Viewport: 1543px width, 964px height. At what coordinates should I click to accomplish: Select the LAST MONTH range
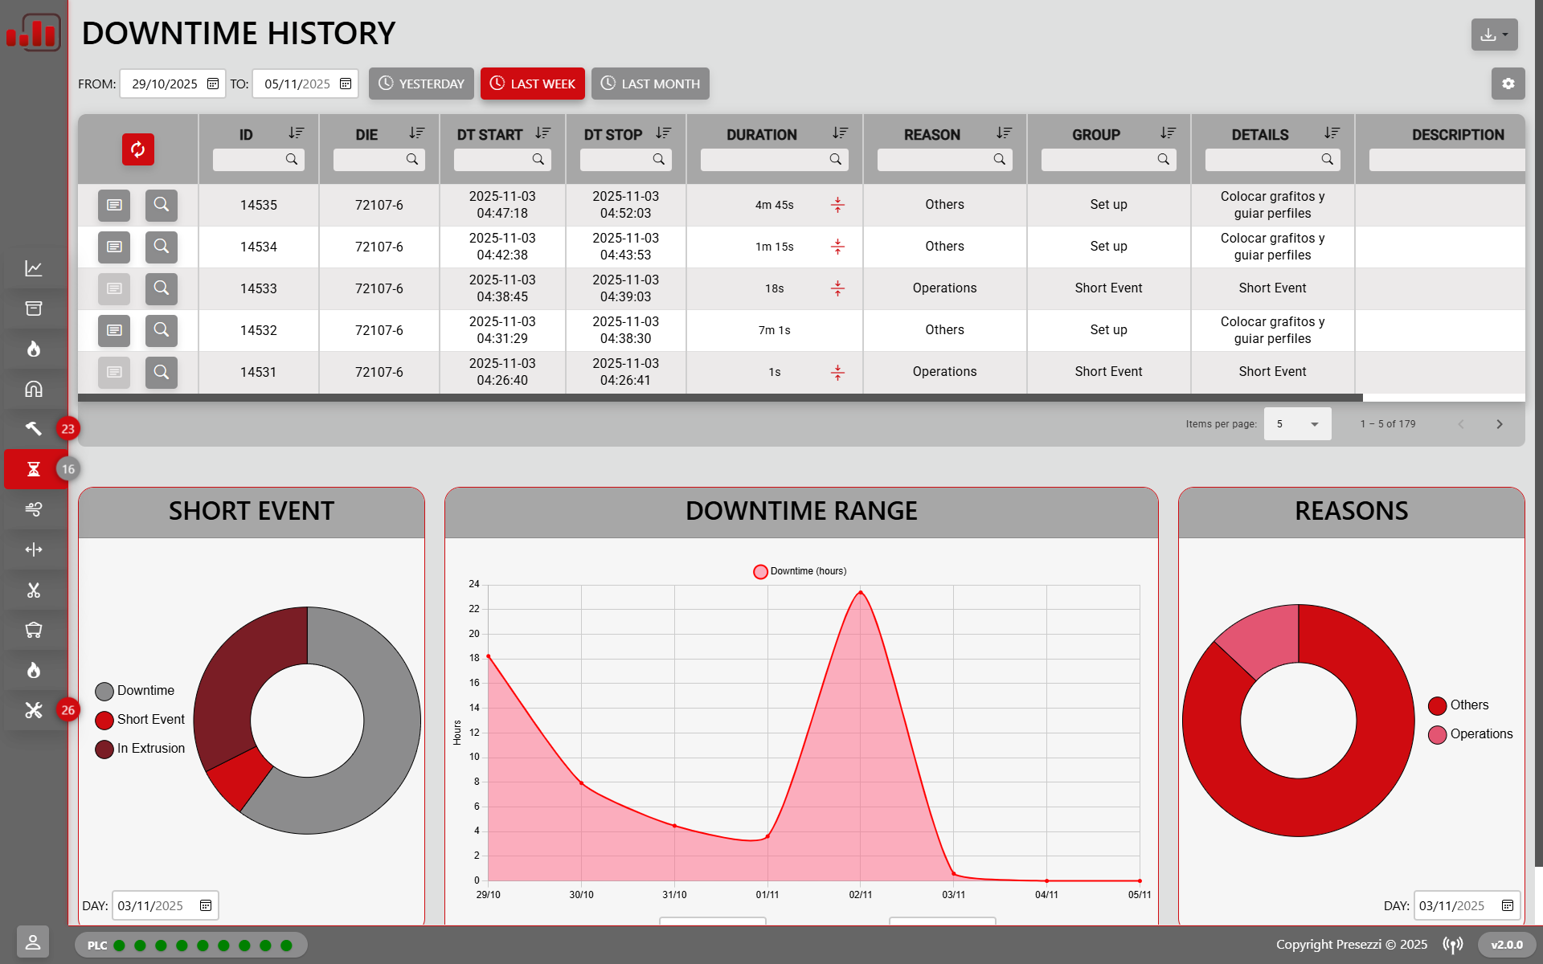coord(650,84)
